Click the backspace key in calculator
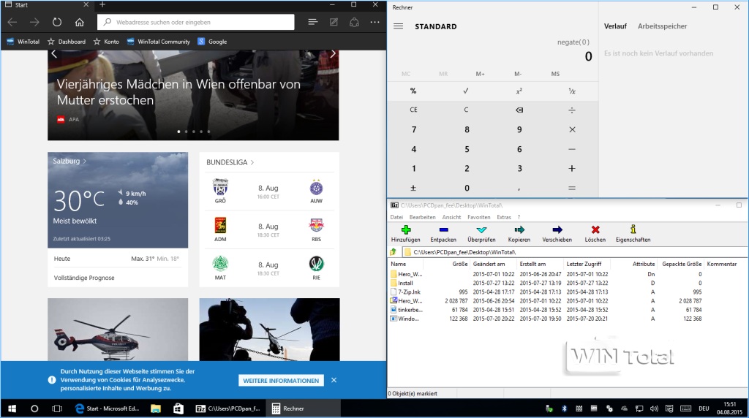Screen dimensions: 749x418 (519, 110)
